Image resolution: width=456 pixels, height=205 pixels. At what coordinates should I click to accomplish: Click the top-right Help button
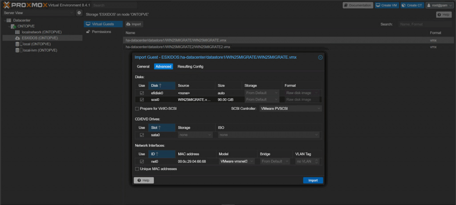444,15
